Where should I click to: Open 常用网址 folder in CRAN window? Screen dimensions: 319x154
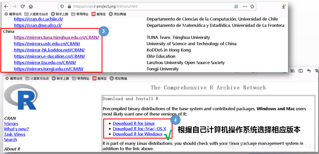click(81, 78)
